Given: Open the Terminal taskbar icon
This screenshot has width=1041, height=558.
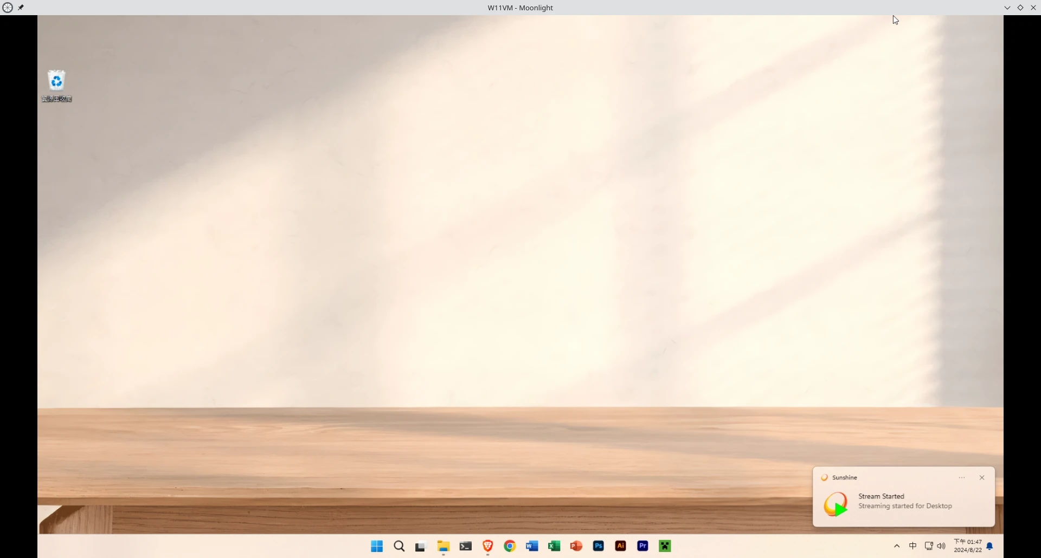Looking at the screenshot, I should click(x=466, y=546).
